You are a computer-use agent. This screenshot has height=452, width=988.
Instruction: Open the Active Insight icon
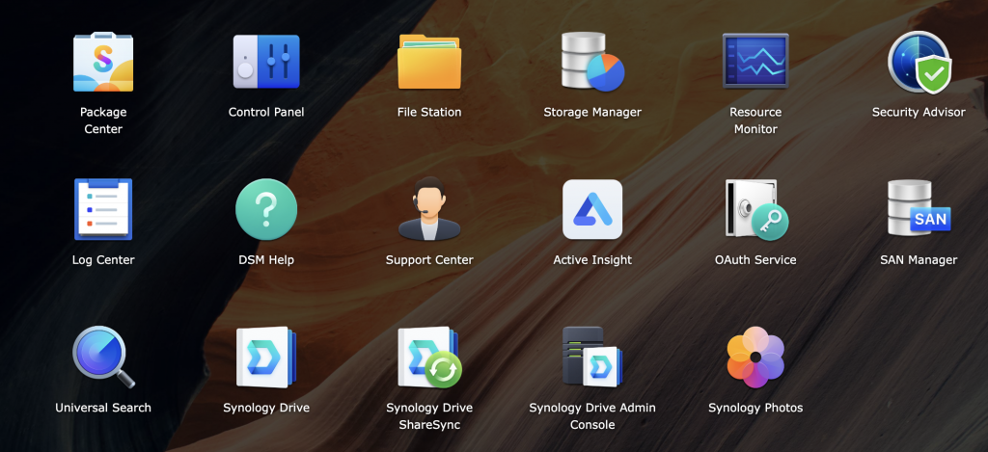(x=592, y=209)
